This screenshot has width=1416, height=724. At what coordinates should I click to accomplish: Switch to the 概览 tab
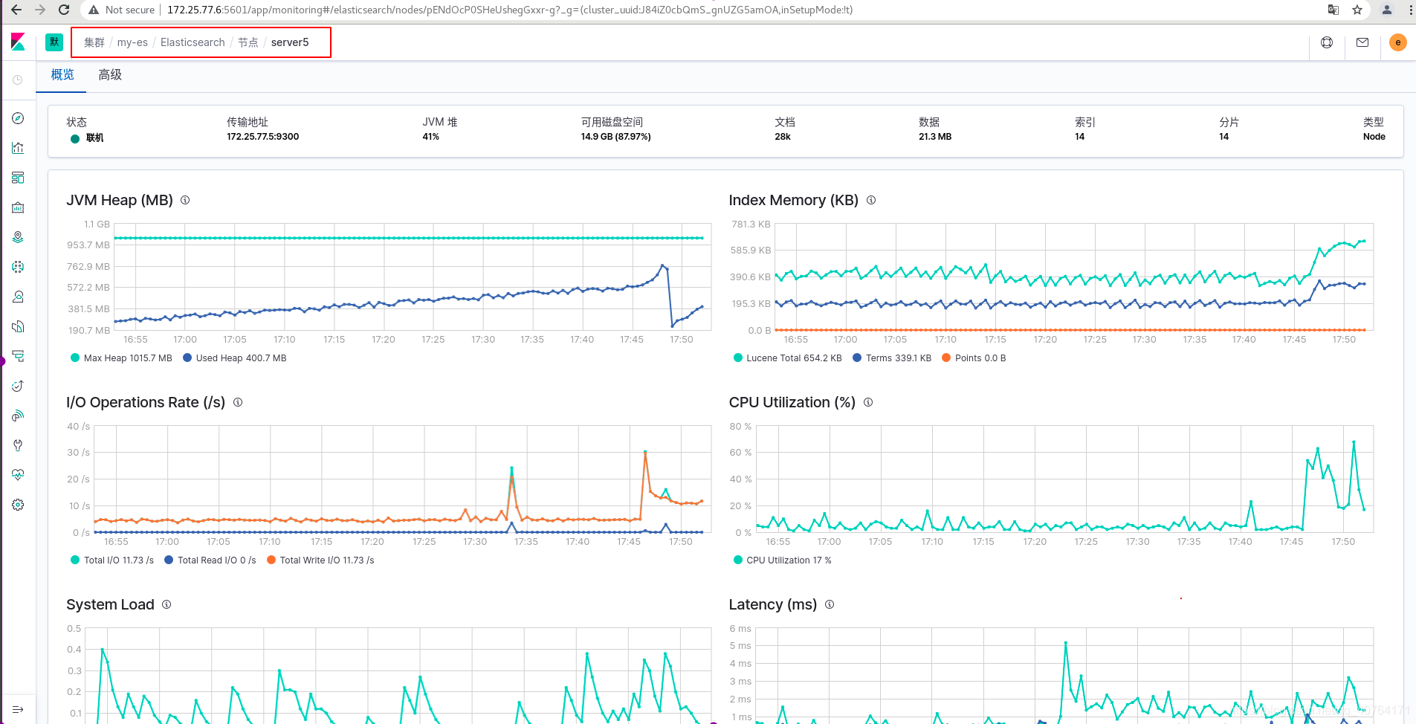tap(62, 75)
